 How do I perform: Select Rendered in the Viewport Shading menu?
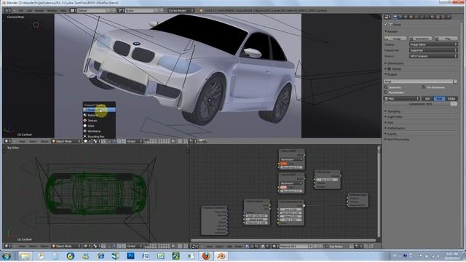tap(99, 110)
